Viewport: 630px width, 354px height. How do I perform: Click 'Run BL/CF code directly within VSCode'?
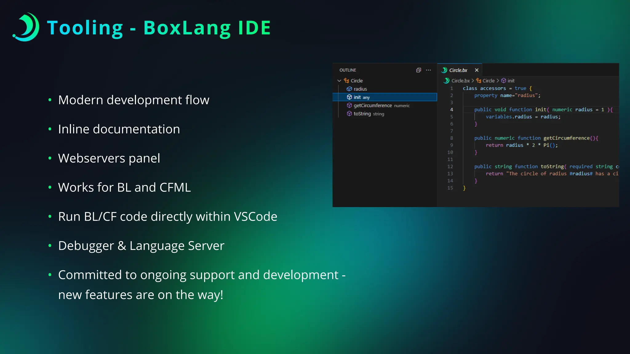pyautogui.click(x=168, y=217)
